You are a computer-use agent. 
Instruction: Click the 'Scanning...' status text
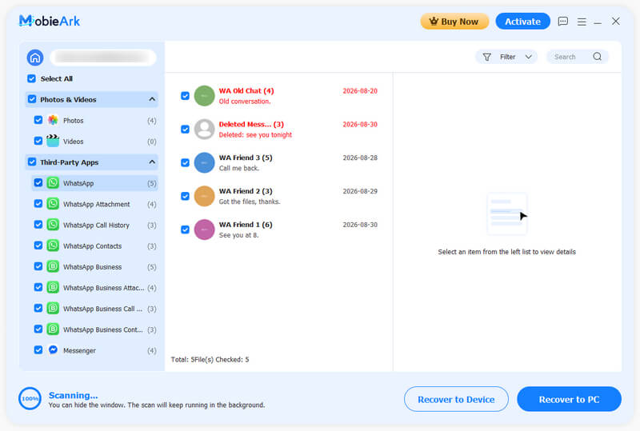(73, 395)
